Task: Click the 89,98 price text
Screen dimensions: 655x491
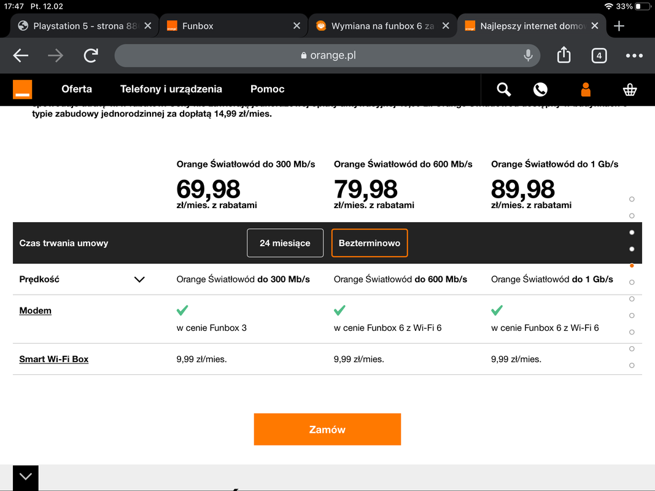Action: (522, 189)
